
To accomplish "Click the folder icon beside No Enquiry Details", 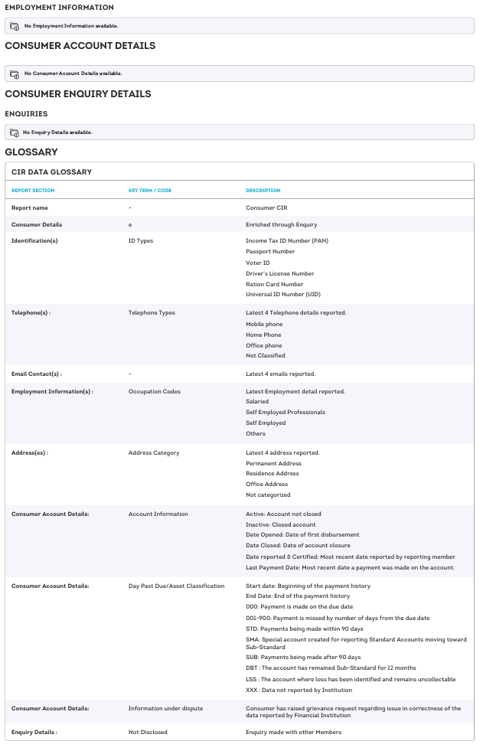I will [x=14, y=132].
